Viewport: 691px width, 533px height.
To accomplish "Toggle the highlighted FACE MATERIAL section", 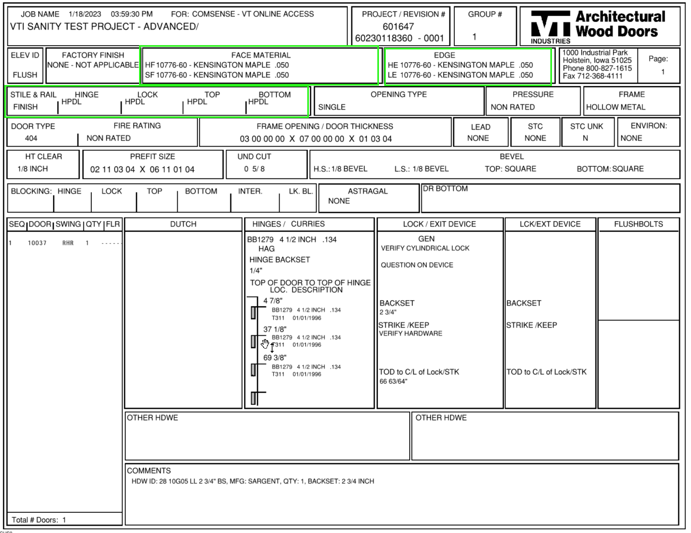I will coord(260,65).
